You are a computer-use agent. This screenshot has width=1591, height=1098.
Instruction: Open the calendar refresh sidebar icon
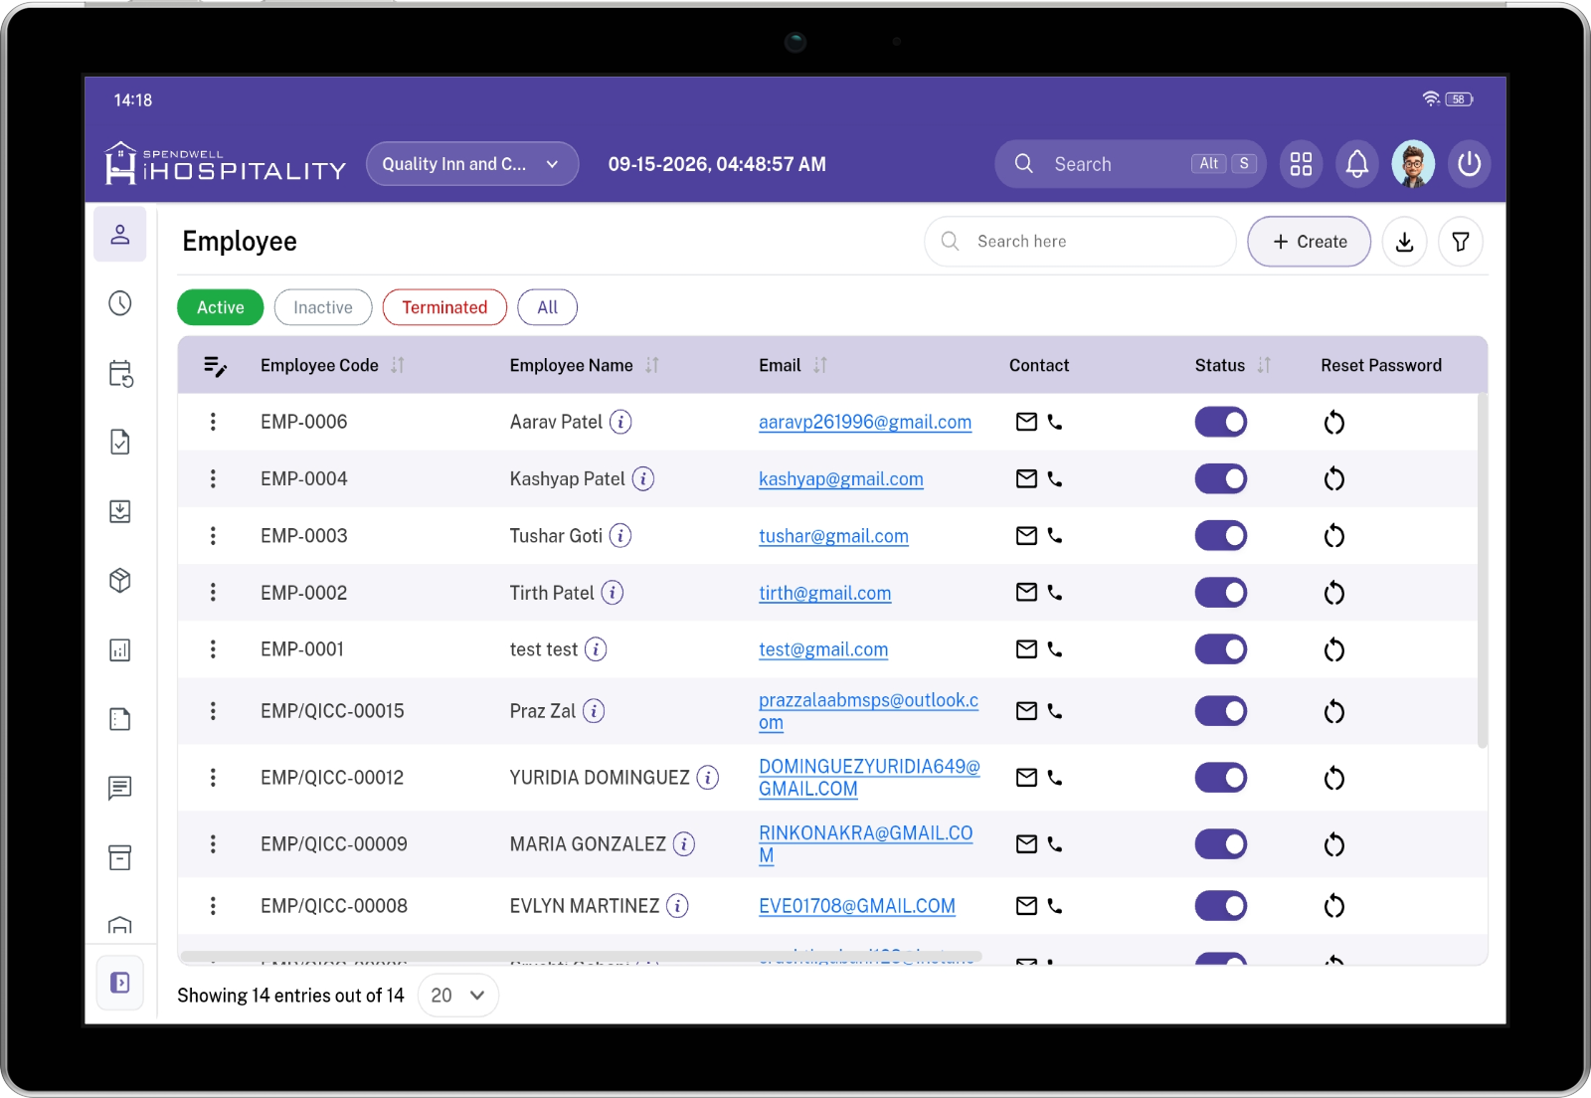(x=120, y=373)
